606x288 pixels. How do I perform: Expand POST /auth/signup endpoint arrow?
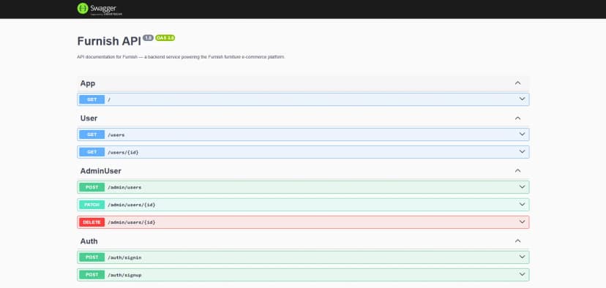click(522, 275)
